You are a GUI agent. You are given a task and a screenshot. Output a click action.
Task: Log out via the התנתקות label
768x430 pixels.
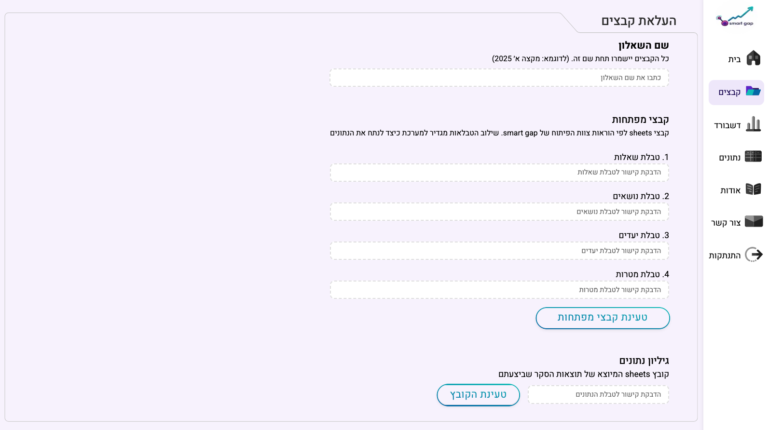(x=725, y=255)
